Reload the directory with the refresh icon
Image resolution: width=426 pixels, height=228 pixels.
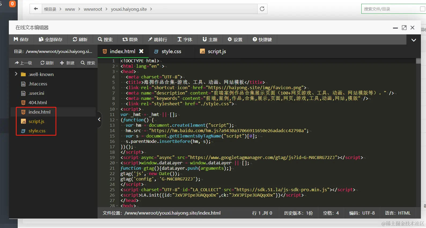262,9
